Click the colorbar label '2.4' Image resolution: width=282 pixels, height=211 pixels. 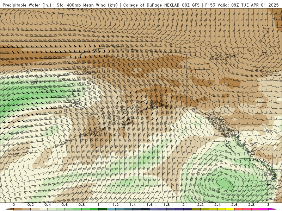tap(217, 205)
